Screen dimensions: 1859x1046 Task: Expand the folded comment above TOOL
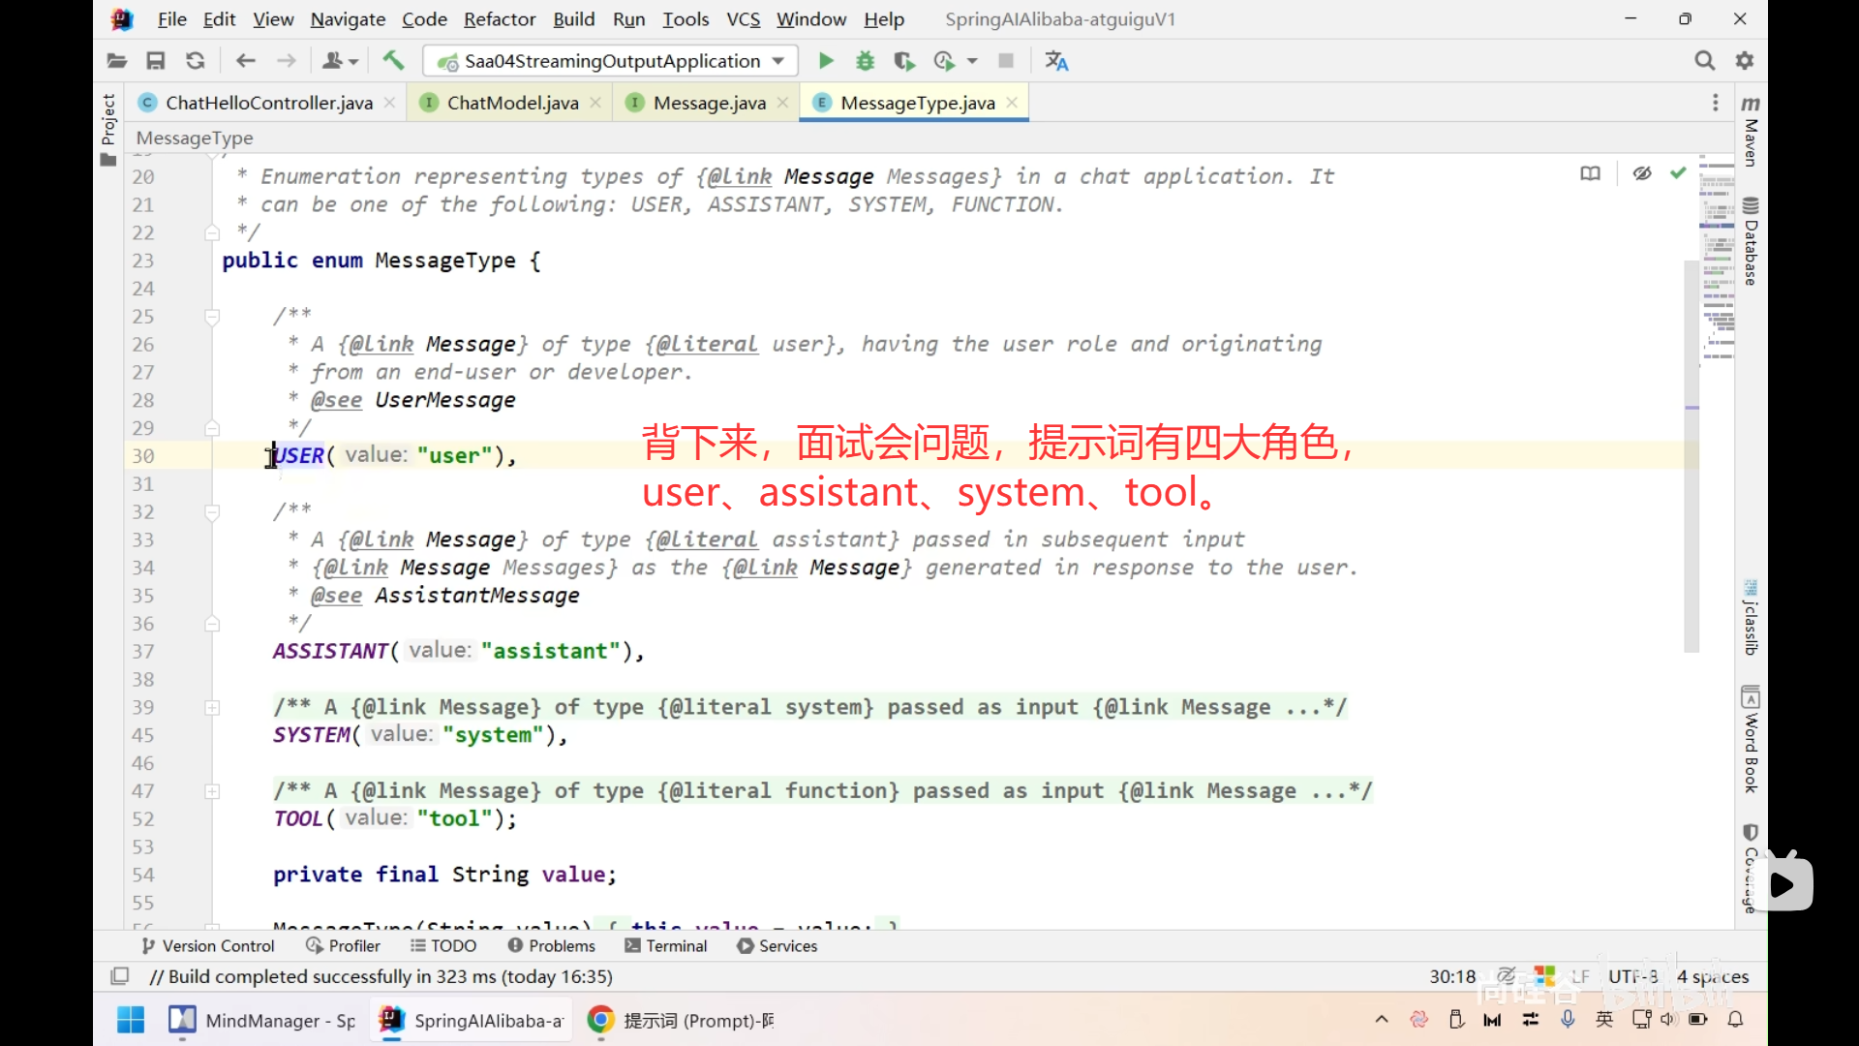pyautogui.click(x=212, y=791)
